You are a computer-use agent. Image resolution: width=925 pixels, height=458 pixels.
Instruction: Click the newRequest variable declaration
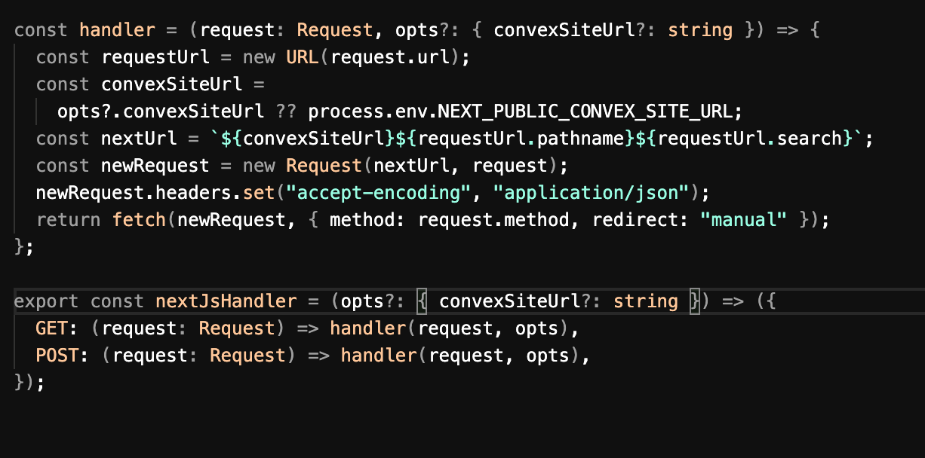(155, 166)
